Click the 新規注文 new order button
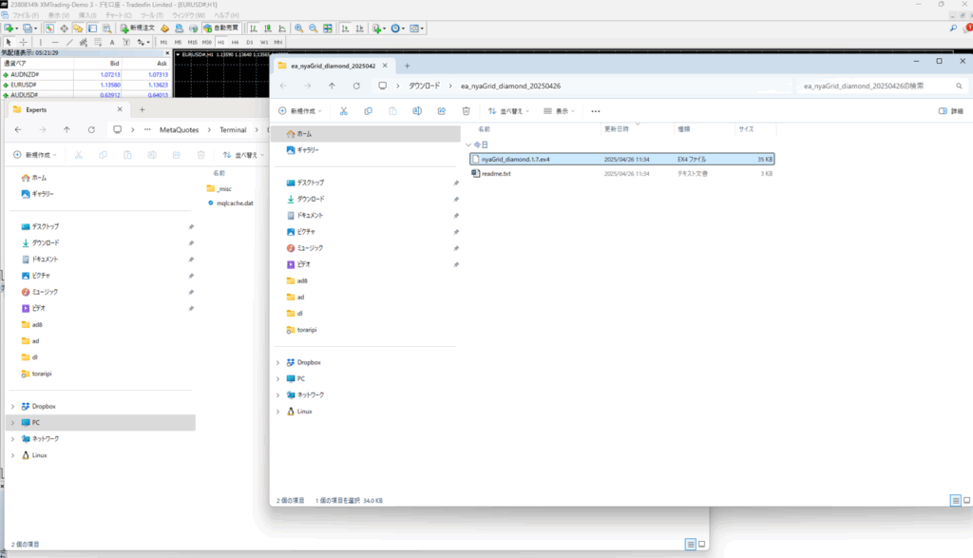Image resolution: width=973 pixels, height=558 pixels. click(x=137, y=28)
